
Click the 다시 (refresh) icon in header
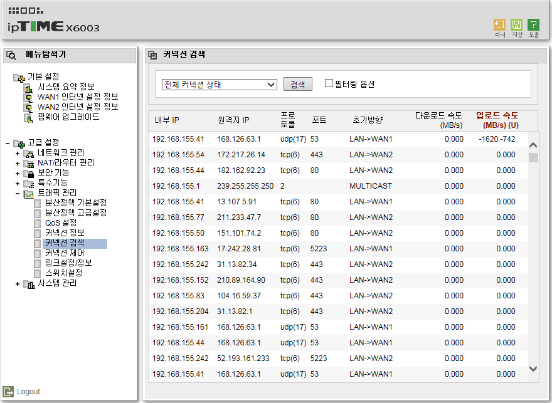499,24
